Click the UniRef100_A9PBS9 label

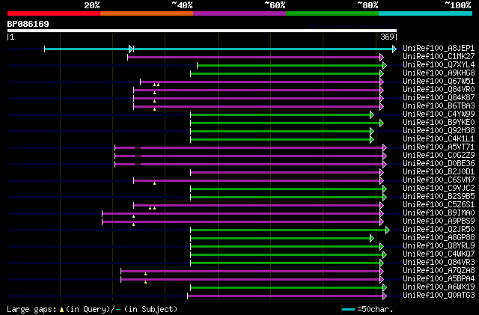pos(439,221)
